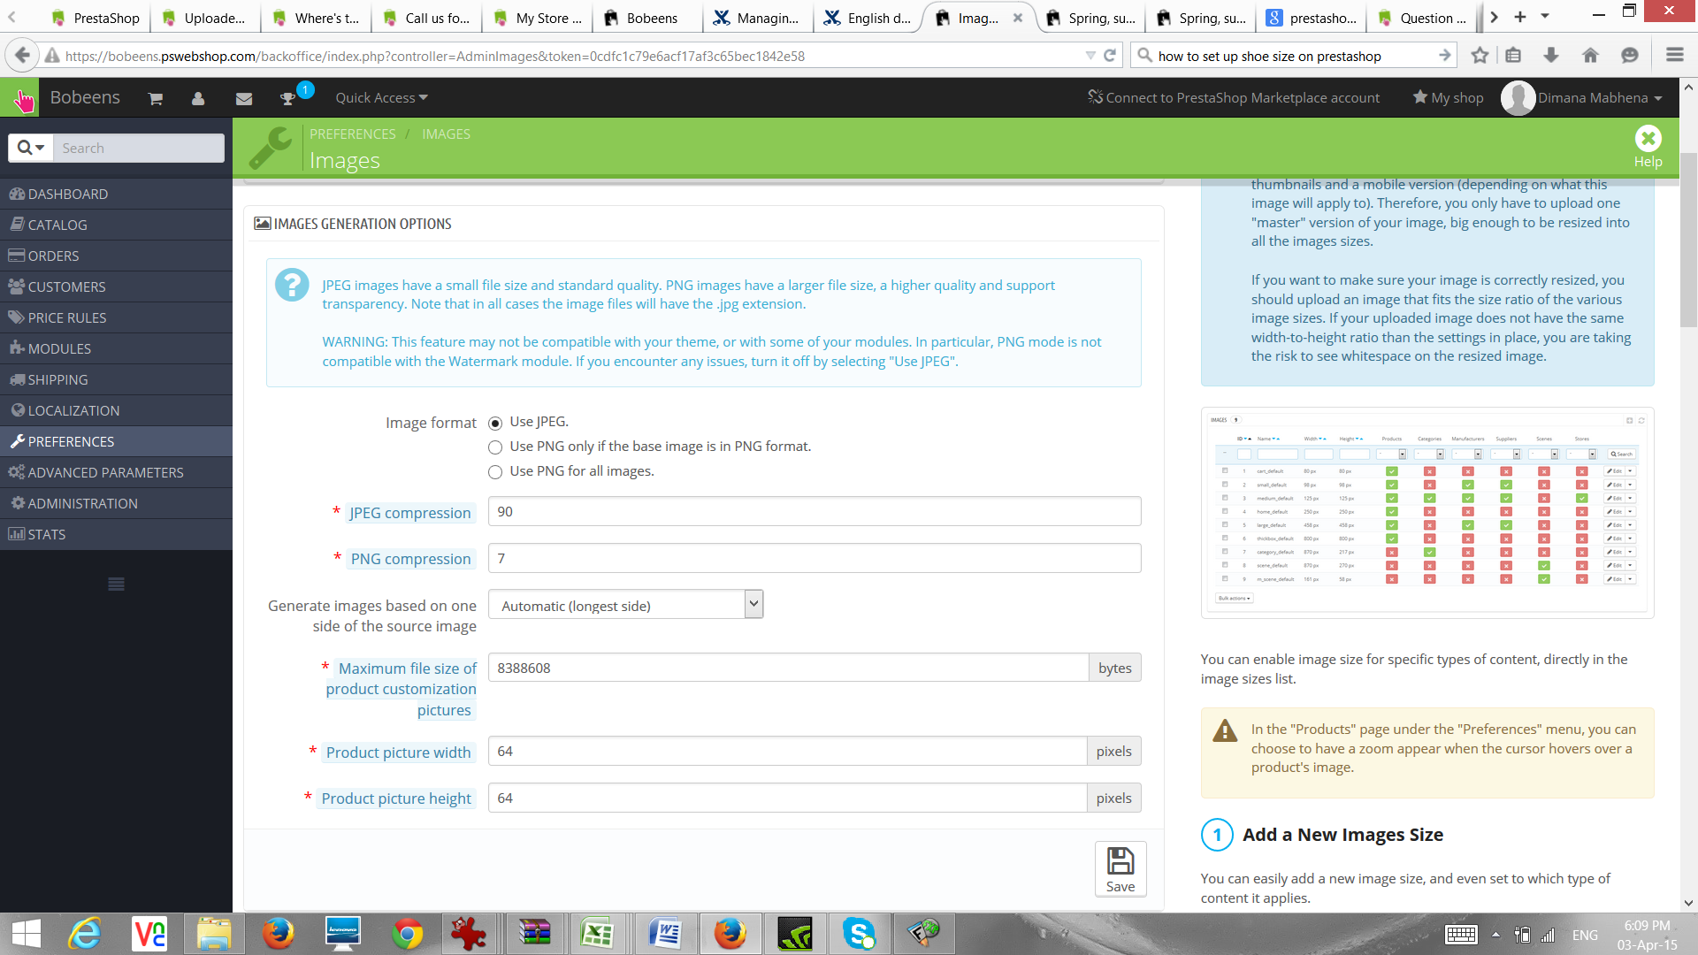This screenshot has height=955, width=1698.
Task: Click Firefox home toolbar icon
Action: (x=1590, y=56)
